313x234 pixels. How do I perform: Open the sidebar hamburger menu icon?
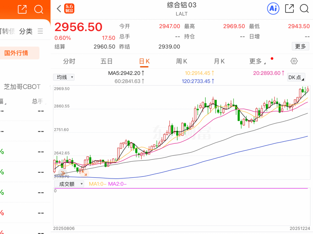pos(40,31)
